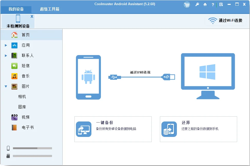Image resolution: width=250 pixels, height=166 pixels.
Task: Click the 视频 clapperboard icon
Action: click(x=14, y=117)
